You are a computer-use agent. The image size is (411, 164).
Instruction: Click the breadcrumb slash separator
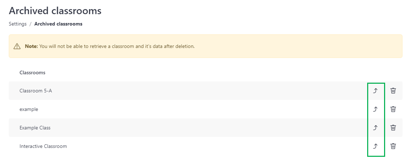(x=30, y=24)
